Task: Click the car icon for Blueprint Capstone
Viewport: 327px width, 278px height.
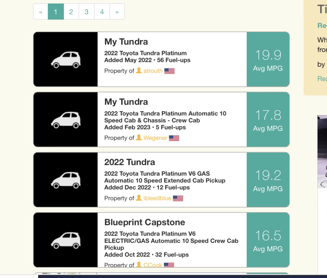Action: (66, 240)
